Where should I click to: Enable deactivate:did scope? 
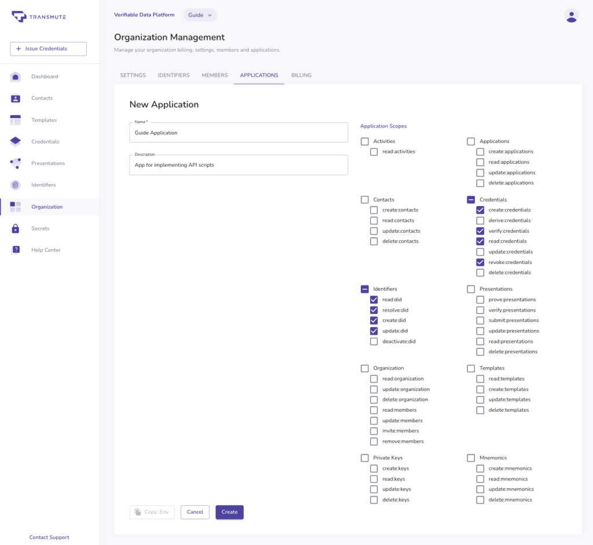374,342
